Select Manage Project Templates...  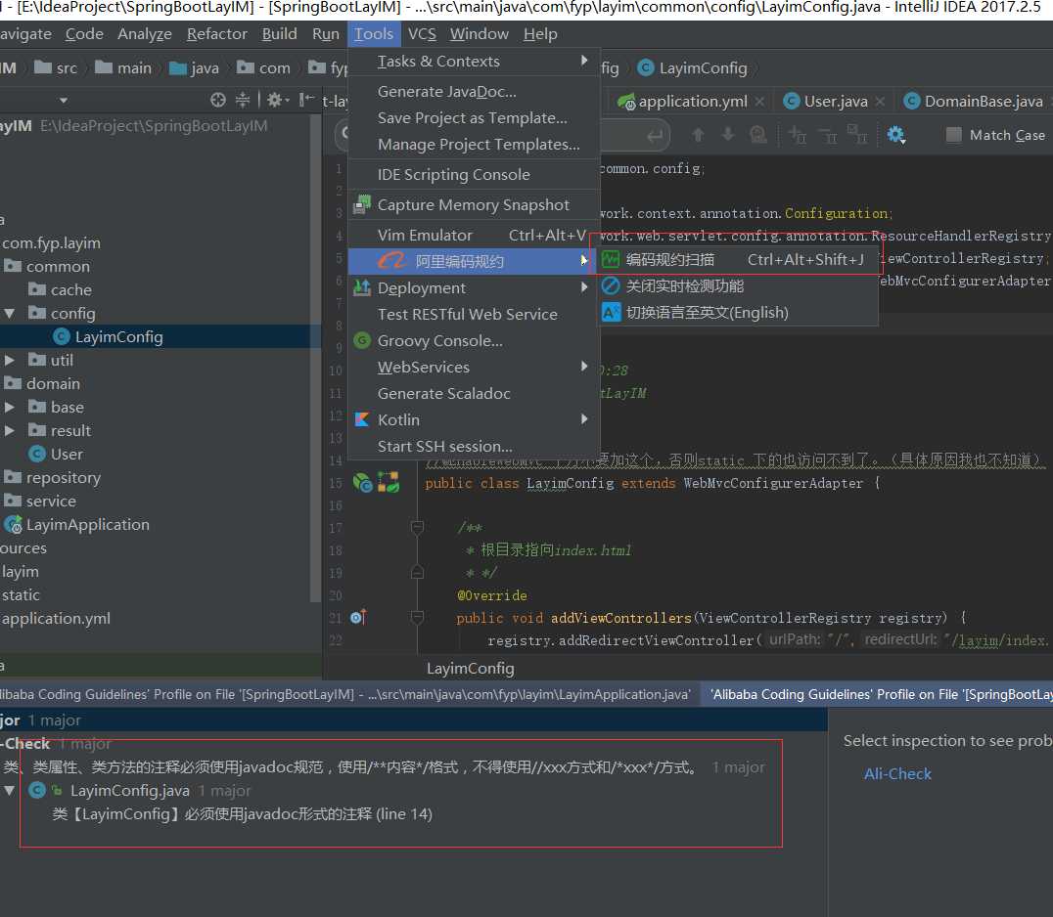click(x=474, y=145)
